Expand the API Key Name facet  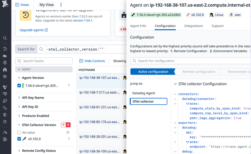click(19, 98)
